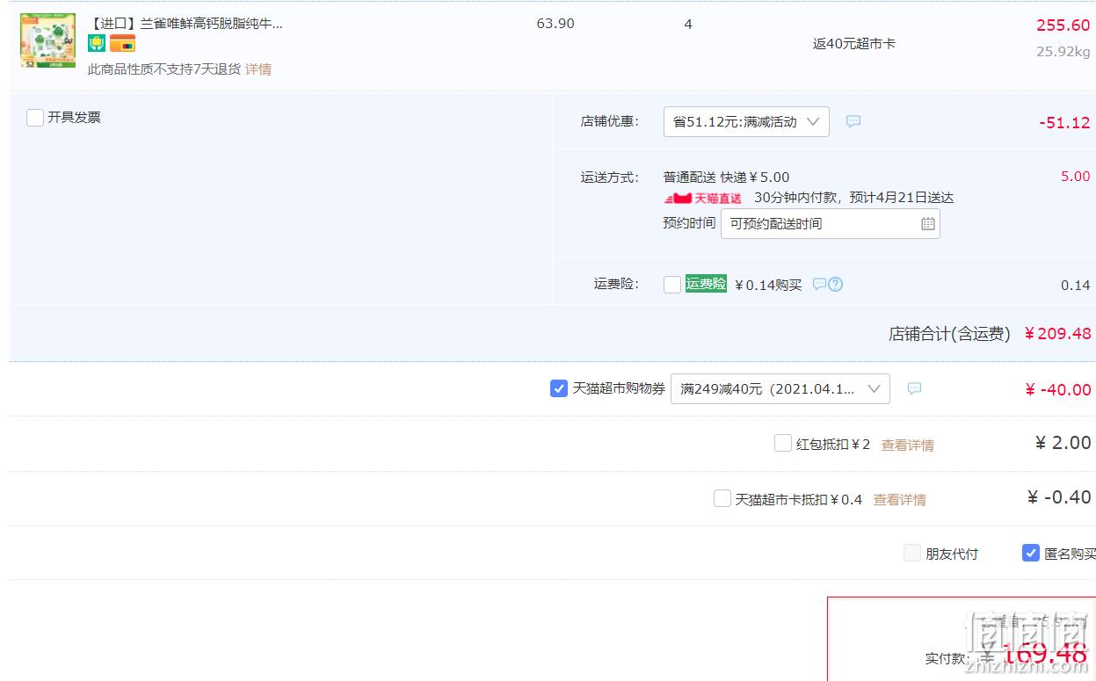Click the 返40元超市卡 promotion text
This screenshot has width=1096, height=681.
click(x=854, y=44)
